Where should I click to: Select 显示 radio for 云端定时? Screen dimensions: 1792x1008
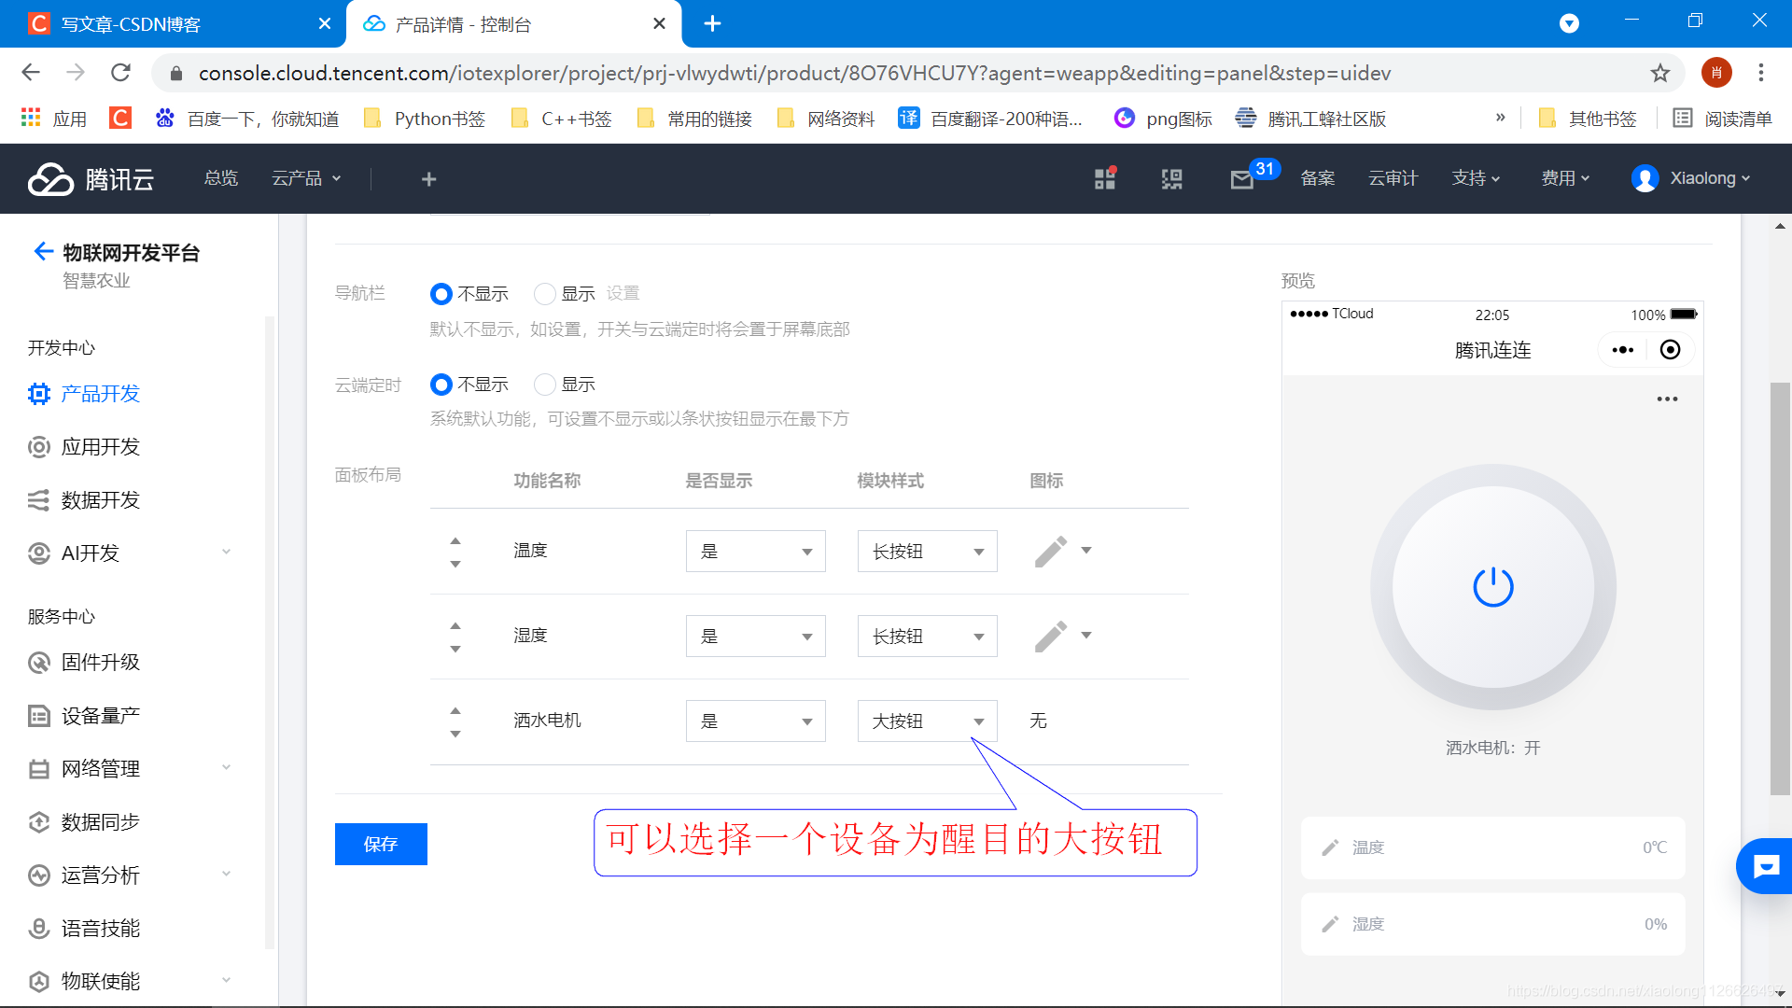545,385
